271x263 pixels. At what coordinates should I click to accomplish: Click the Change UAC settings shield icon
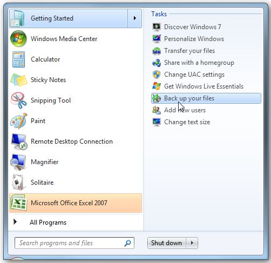coord(157,75)
